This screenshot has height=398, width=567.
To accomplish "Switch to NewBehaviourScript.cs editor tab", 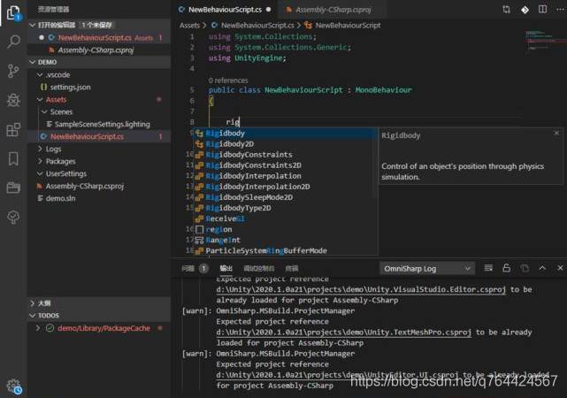I will click(225, 10).
